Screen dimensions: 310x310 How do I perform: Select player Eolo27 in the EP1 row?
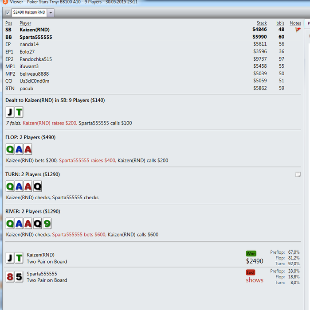tap(27, 52)
